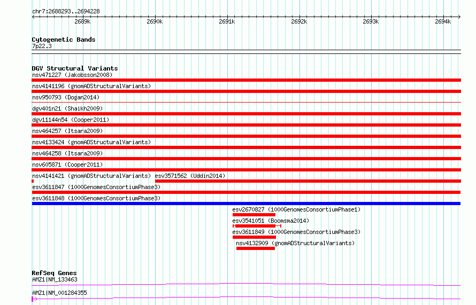Screen dimensions: 476x305
Task: Click the magenta arrow start of AMZ1|NM_001284355
Action: [x=34, y=299]
